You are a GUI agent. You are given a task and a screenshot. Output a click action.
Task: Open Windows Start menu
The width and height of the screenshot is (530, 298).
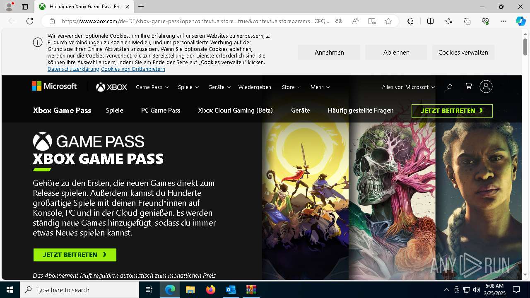click(x=10, y=290)
